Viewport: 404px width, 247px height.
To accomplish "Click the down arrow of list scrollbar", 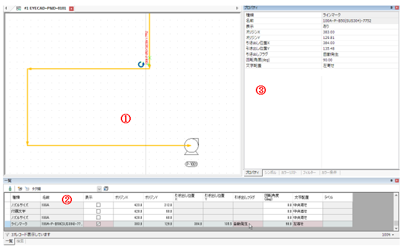I will [x=397, y=228].
